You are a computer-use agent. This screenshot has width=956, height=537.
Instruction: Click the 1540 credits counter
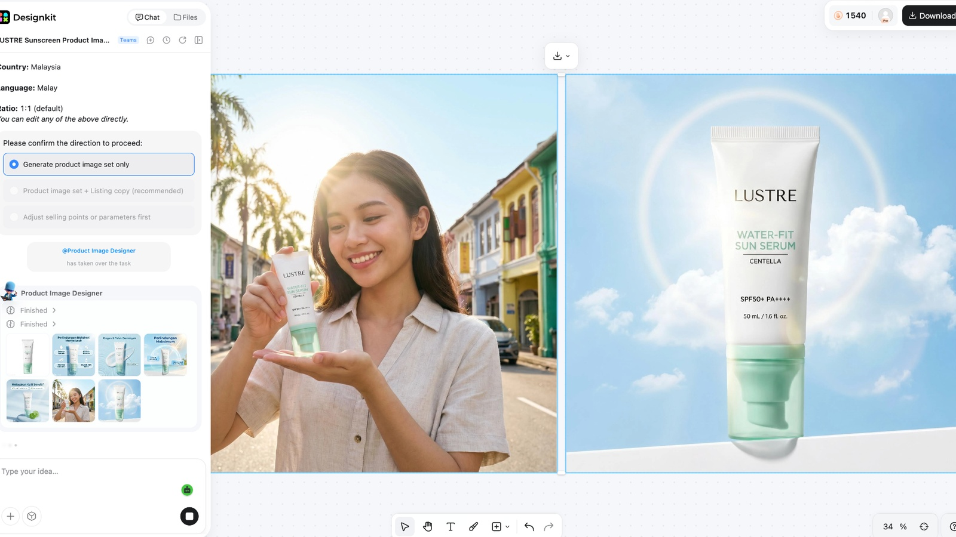[x=850, y=16]
